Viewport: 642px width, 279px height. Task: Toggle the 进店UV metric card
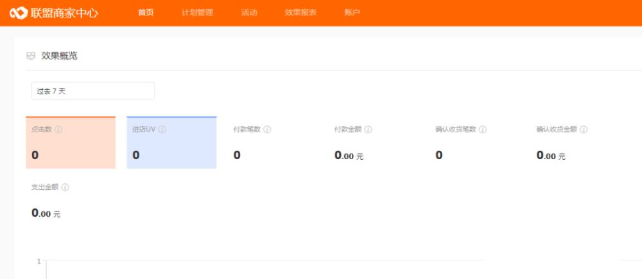click(x=171, y=142)
